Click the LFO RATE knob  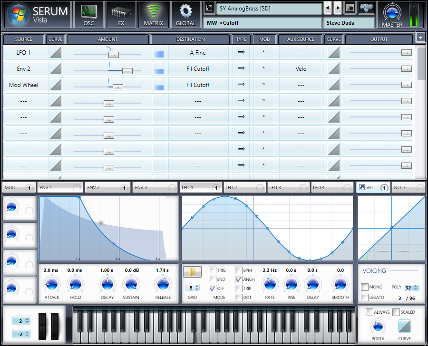click(x=270, y=284)
